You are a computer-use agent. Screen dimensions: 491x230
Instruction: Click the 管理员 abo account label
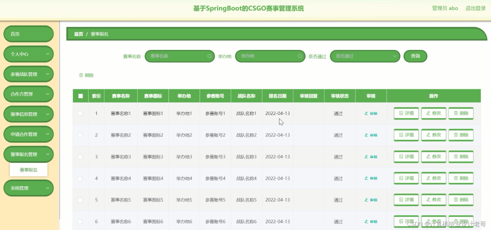445,8
